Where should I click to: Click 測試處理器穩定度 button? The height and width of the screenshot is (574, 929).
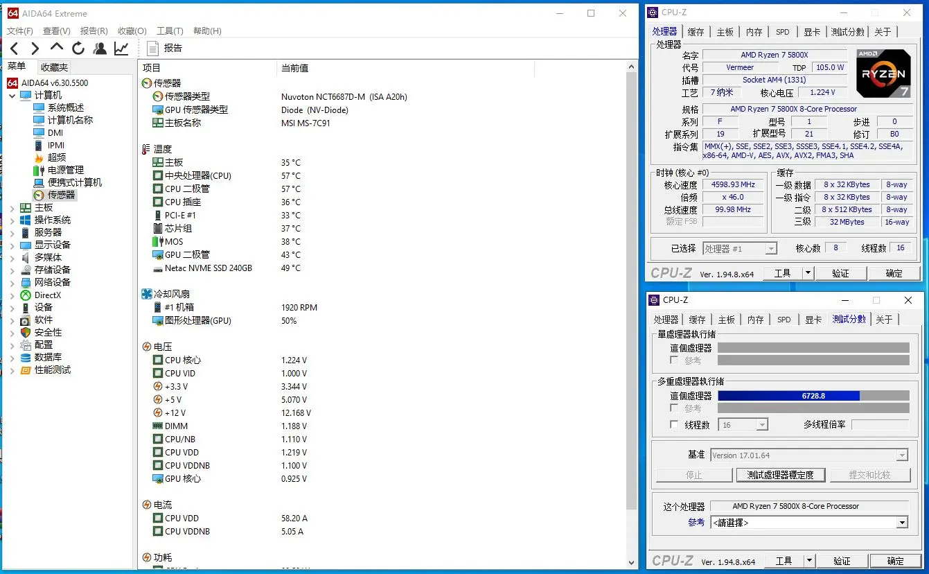tap(781, 475)
